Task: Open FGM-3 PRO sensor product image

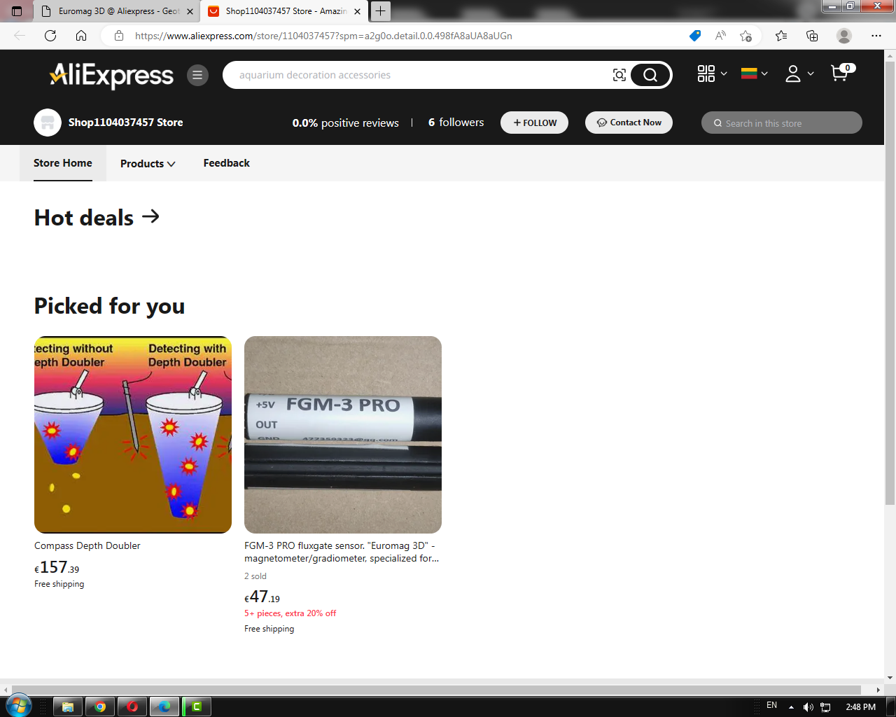Action: [x=343, y=435]
